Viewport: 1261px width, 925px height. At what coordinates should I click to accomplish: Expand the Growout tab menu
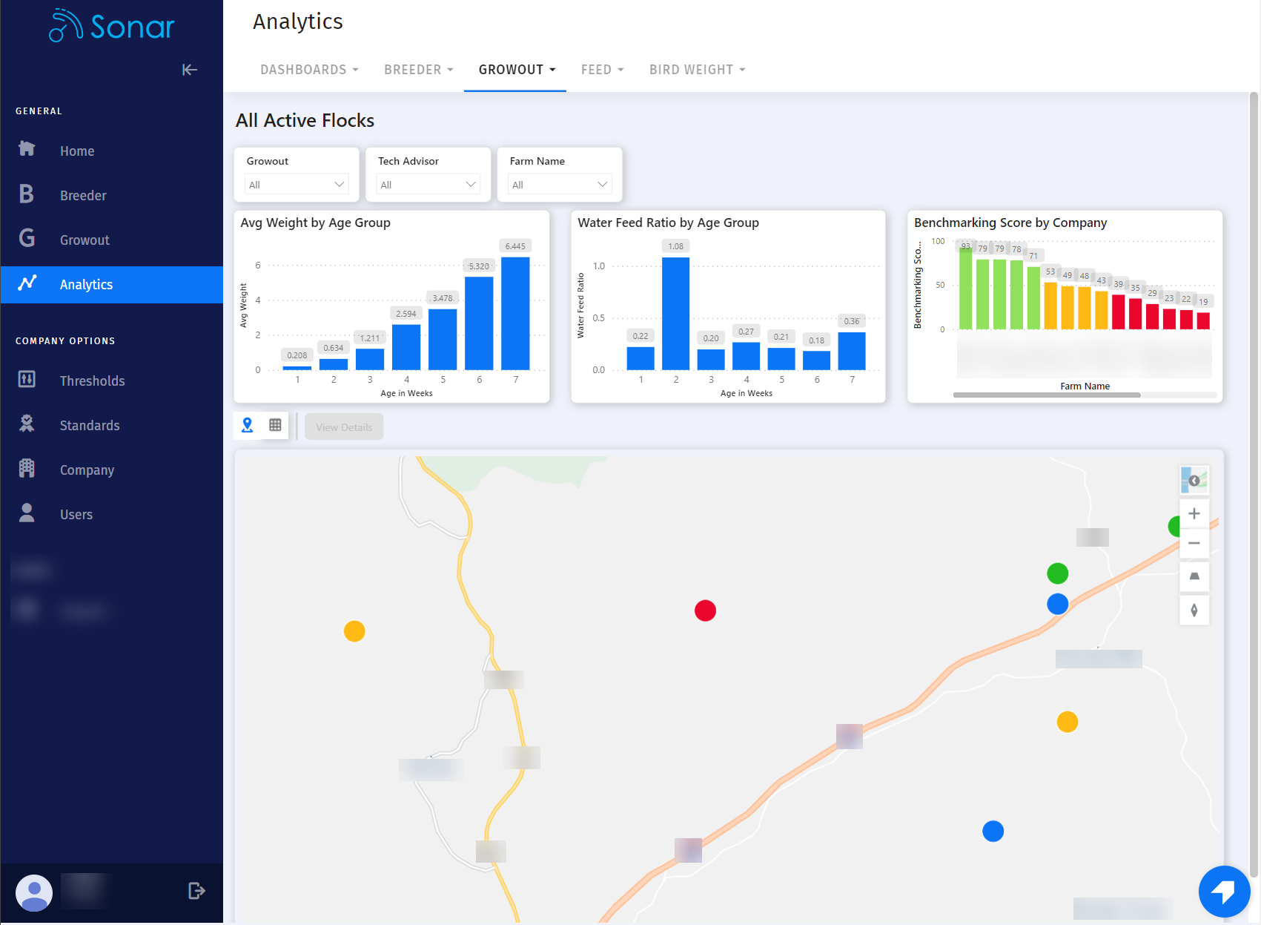pyautogui.click(x=517, y=70)
